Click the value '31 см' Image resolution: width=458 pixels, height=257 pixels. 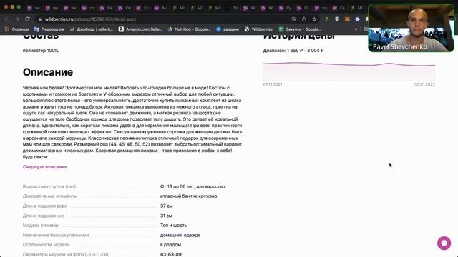tap(166, 216)
